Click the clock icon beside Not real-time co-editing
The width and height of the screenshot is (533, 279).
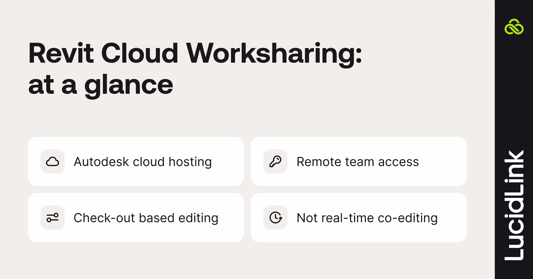(x=275, y=217)
